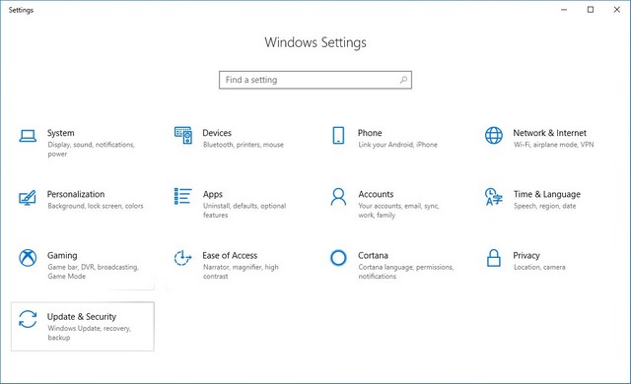The height and width of the screenshot is (384, 631).
Task: Click 'Bluetooth, printers, mouse' description
Action: point(244,145)
